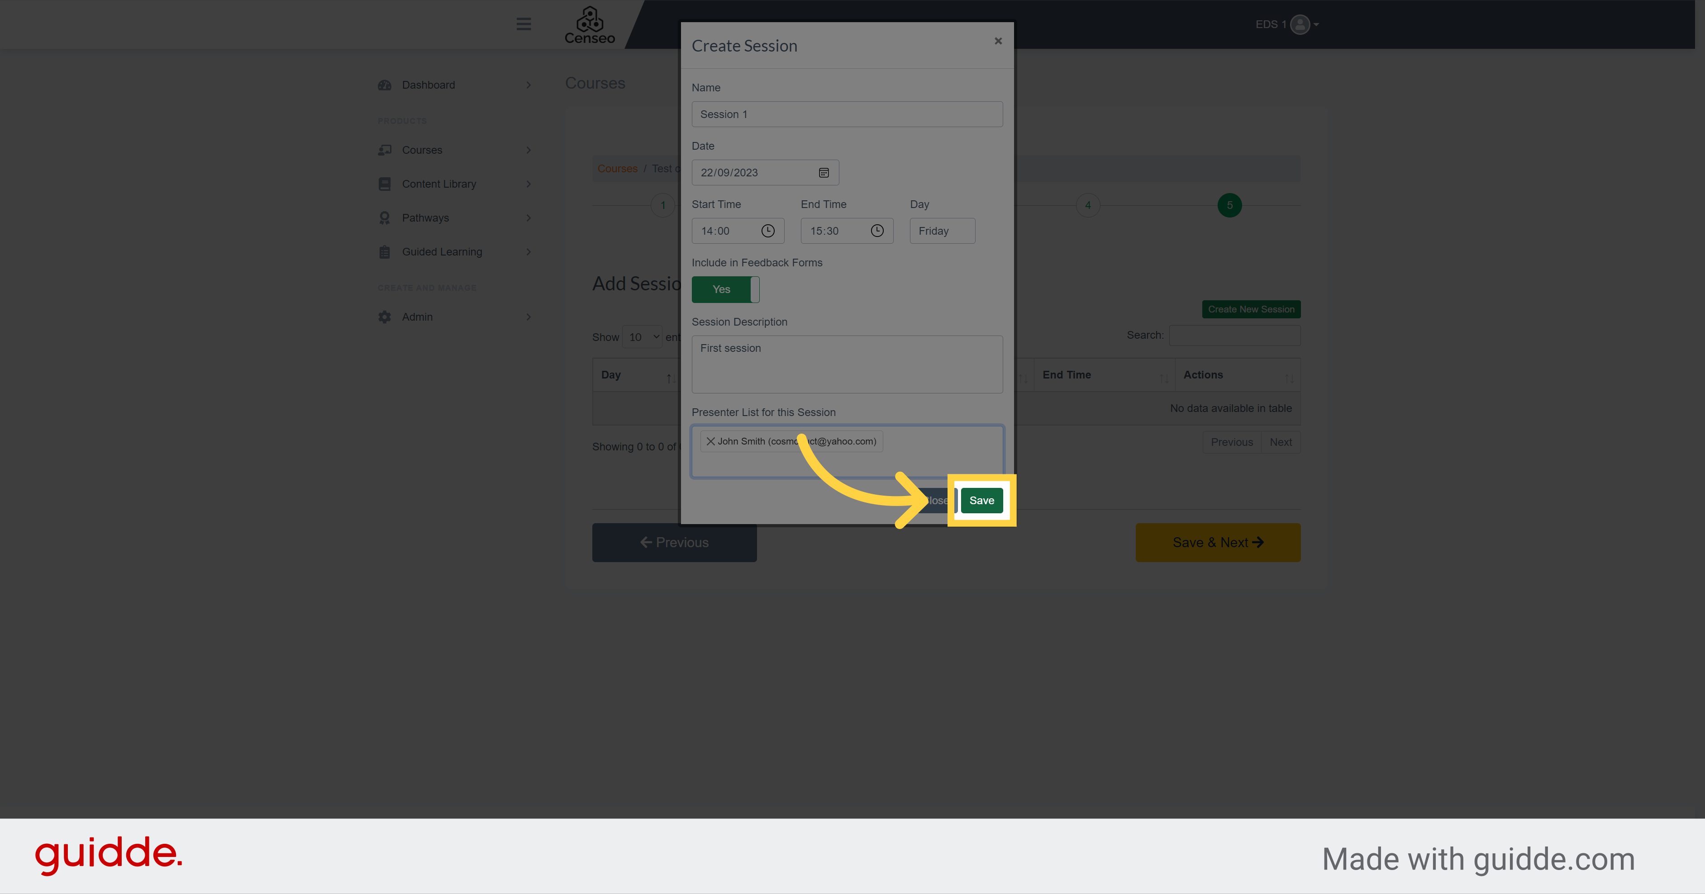Viewport: 1705px width, 894px height.
Task: Click the Start Time clock icon
Action: [x=767, y=231]
